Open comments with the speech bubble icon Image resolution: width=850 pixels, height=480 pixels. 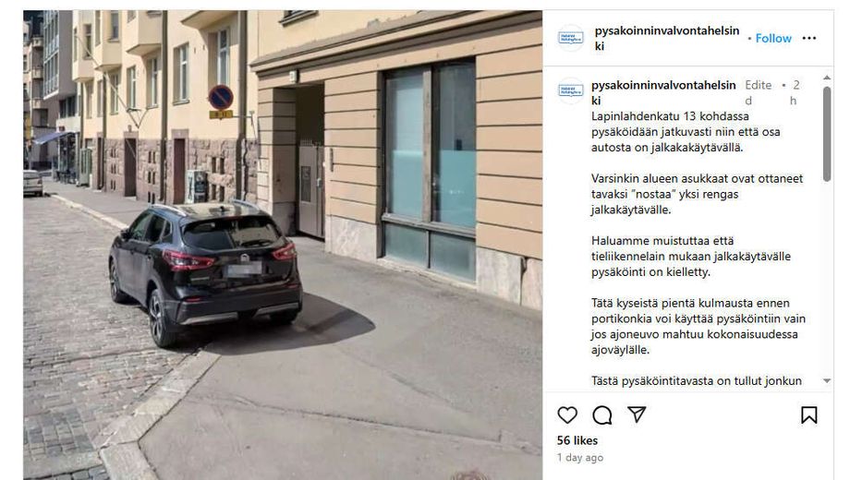coord(601,415)
